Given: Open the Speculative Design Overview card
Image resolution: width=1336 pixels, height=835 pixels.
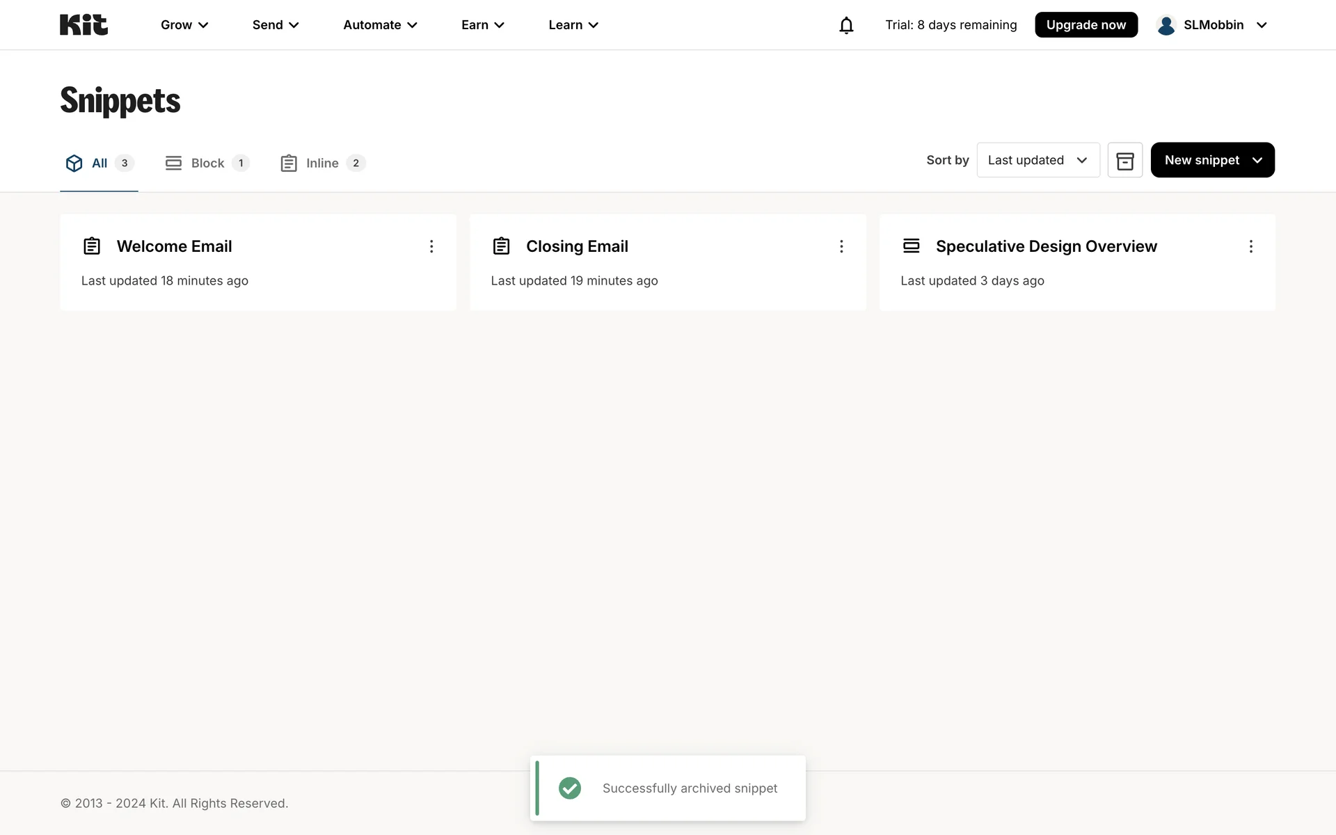Looking at the screenshot, I should (x=1046, y=246).
